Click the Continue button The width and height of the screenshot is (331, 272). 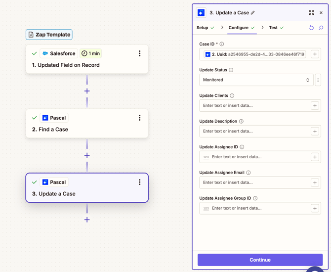260,260
